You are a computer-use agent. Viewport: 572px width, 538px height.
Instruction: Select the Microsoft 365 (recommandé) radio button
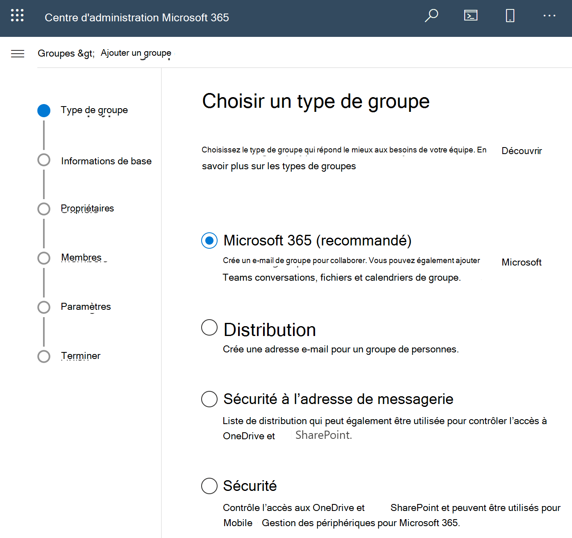click(209, 241)
